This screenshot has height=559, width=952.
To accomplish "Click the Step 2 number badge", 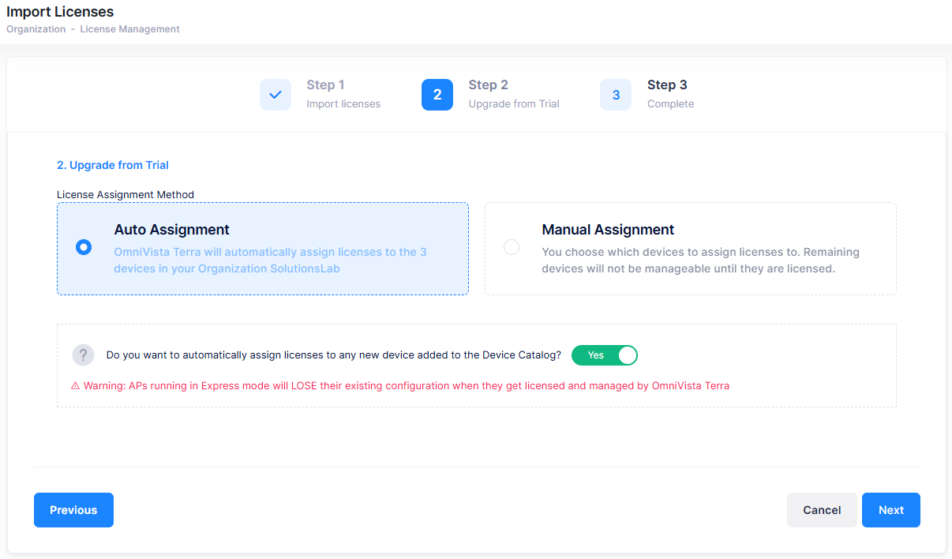I will (437, 95).
